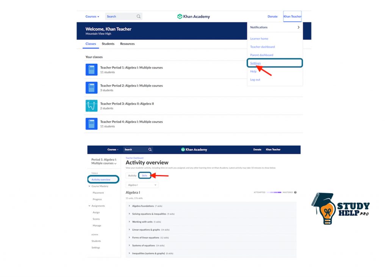Viewport: 388px width, 277px height.
Task: Open Algebra I course dropdown
Action: [142, 185]
